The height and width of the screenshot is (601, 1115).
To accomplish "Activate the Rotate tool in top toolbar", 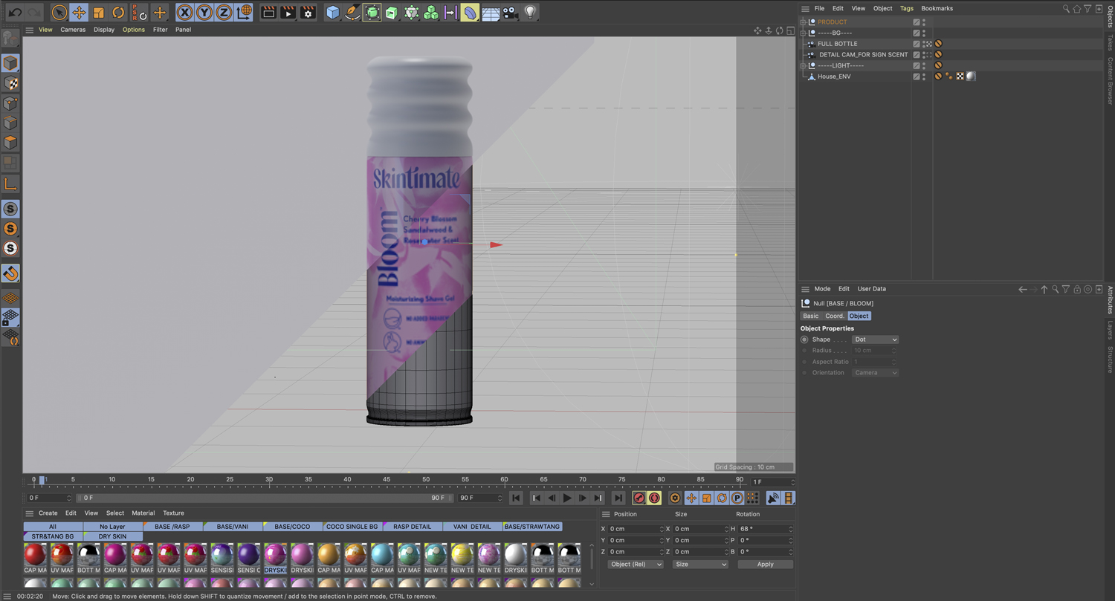I will pos(118,13).
